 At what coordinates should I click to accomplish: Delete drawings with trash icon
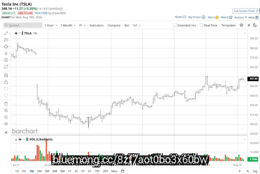coord(6,104)
